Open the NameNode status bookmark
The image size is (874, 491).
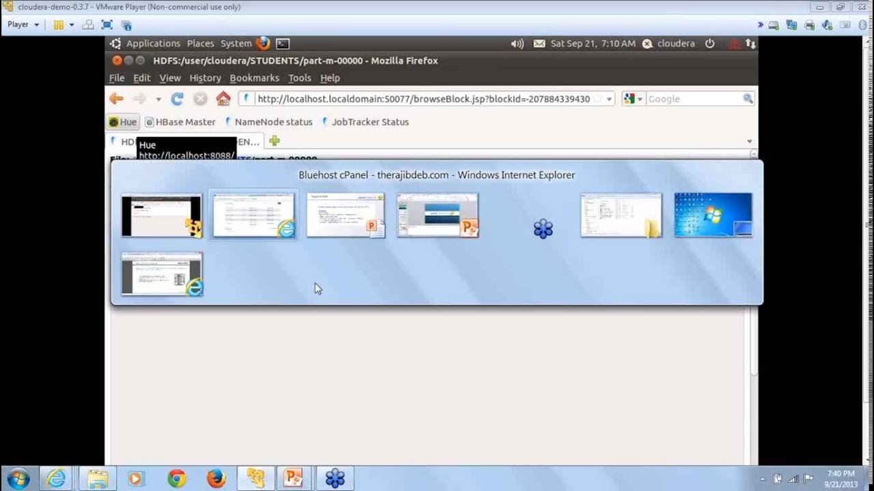point(268,122)
